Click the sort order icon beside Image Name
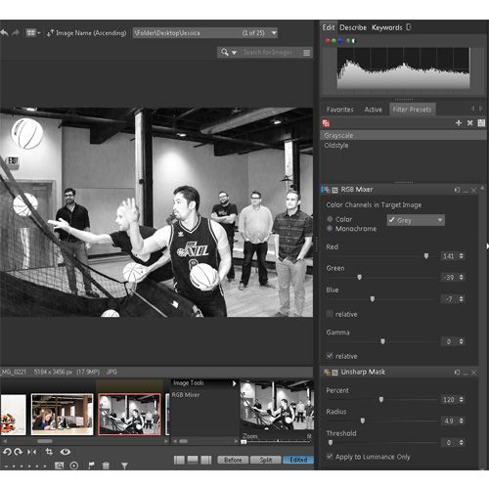The image size is (489, 489). (x=50, y=33)
